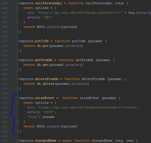The width and height of the screenshot is (151, 143).
Task: Collapse the changedName function fold marker
Action: click(17, 141)
